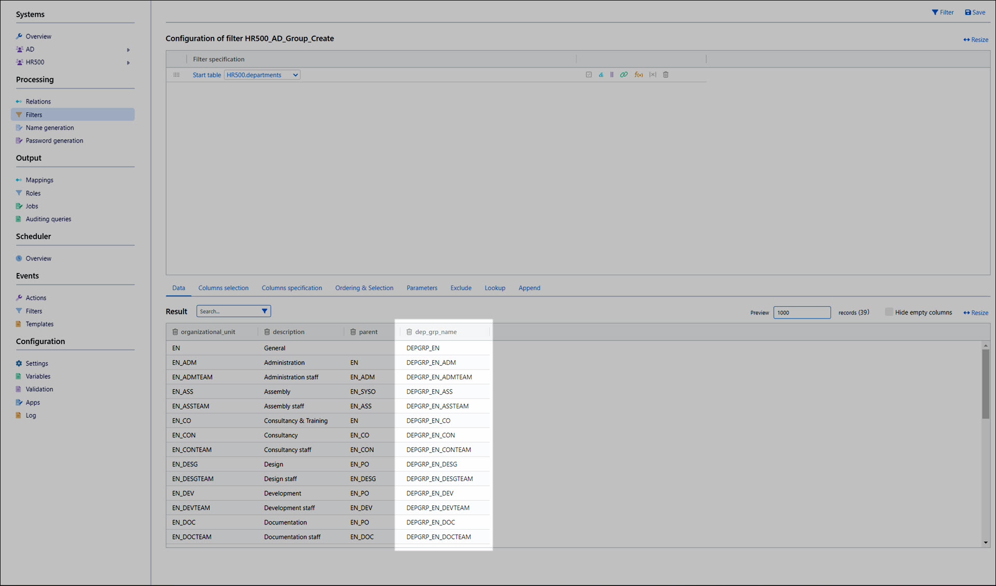The height and width of the screenshot is (586, 996).
Task: Click the Preview records input field
Action: click(801, 312)
